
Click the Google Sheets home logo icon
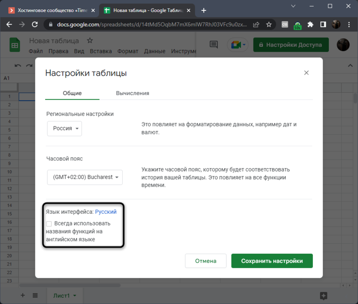pyautogui.click(x=15, y=45)
